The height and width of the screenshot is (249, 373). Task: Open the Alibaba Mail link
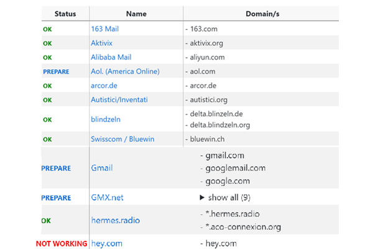tap(112, 57)
